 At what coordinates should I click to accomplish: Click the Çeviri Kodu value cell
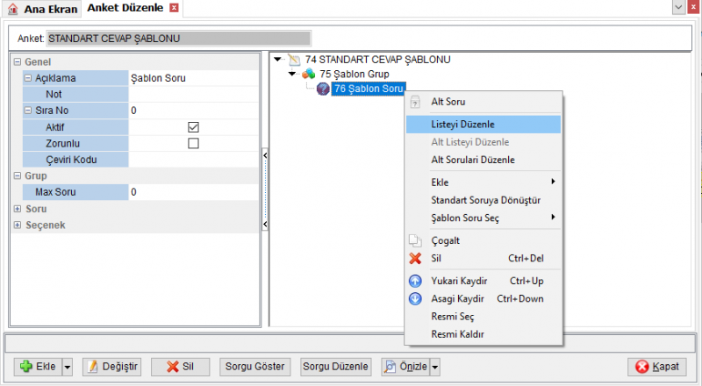(x=193, y=160)
